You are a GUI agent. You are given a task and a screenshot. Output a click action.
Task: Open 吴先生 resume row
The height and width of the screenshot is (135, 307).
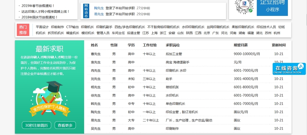(188, 129)
